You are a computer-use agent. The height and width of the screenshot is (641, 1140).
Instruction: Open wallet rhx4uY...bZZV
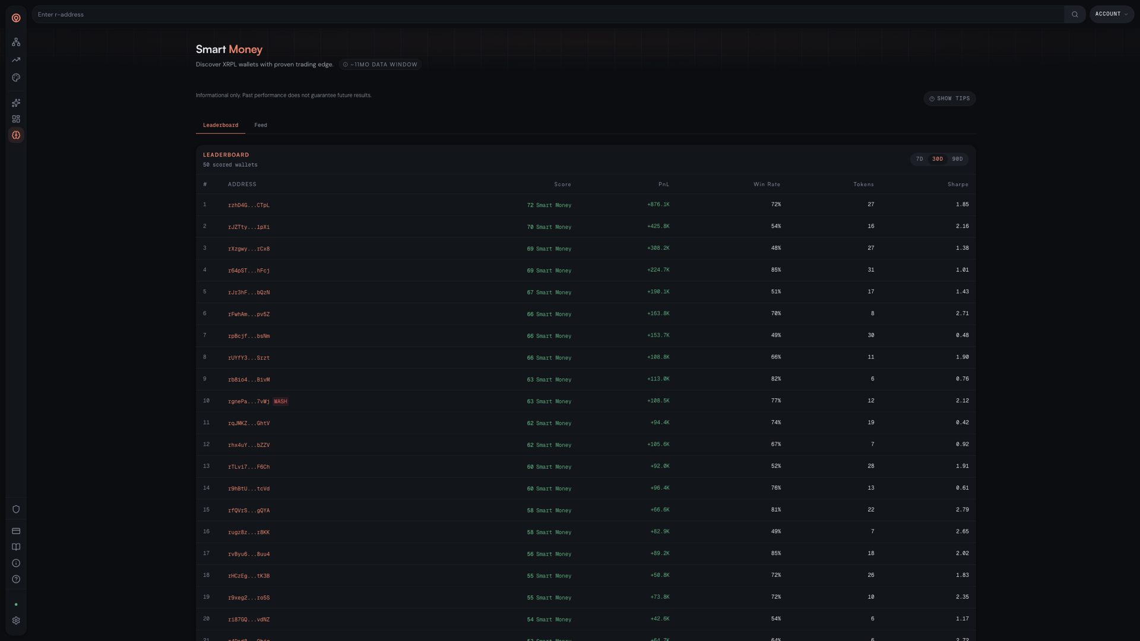pos(249,445)
